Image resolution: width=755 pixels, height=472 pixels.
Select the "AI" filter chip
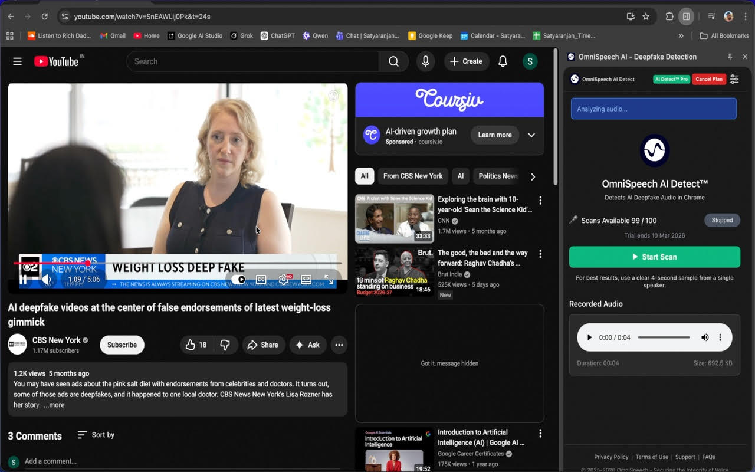coord(460,176)
